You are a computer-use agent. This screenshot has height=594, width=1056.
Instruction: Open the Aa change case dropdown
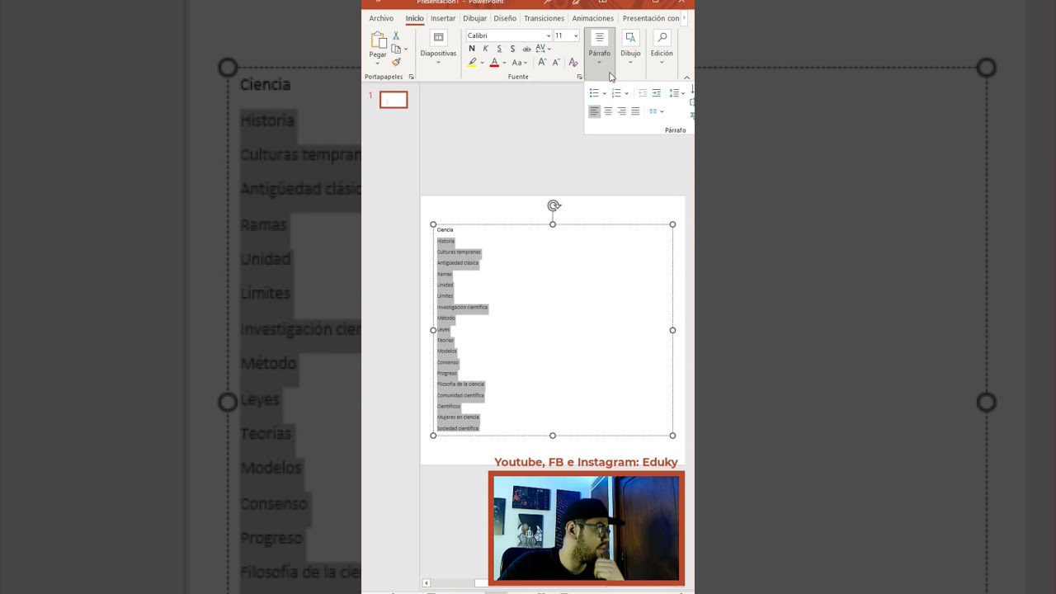click(519, 63)
